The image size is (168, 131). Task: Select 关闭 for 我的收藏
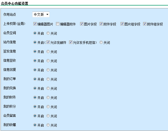tap(48, 125)
